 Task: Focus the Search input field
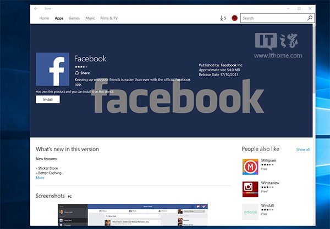(272, 18)
